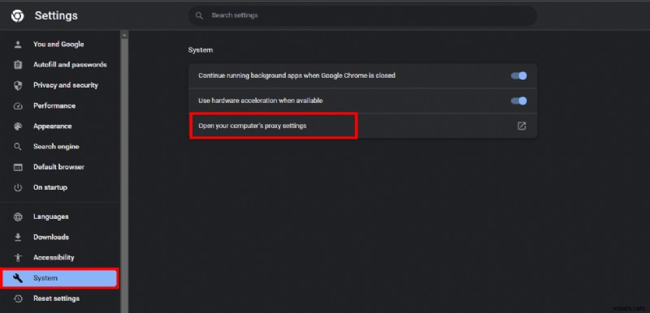Click the Privacy and security shield icon

(18, 85)
